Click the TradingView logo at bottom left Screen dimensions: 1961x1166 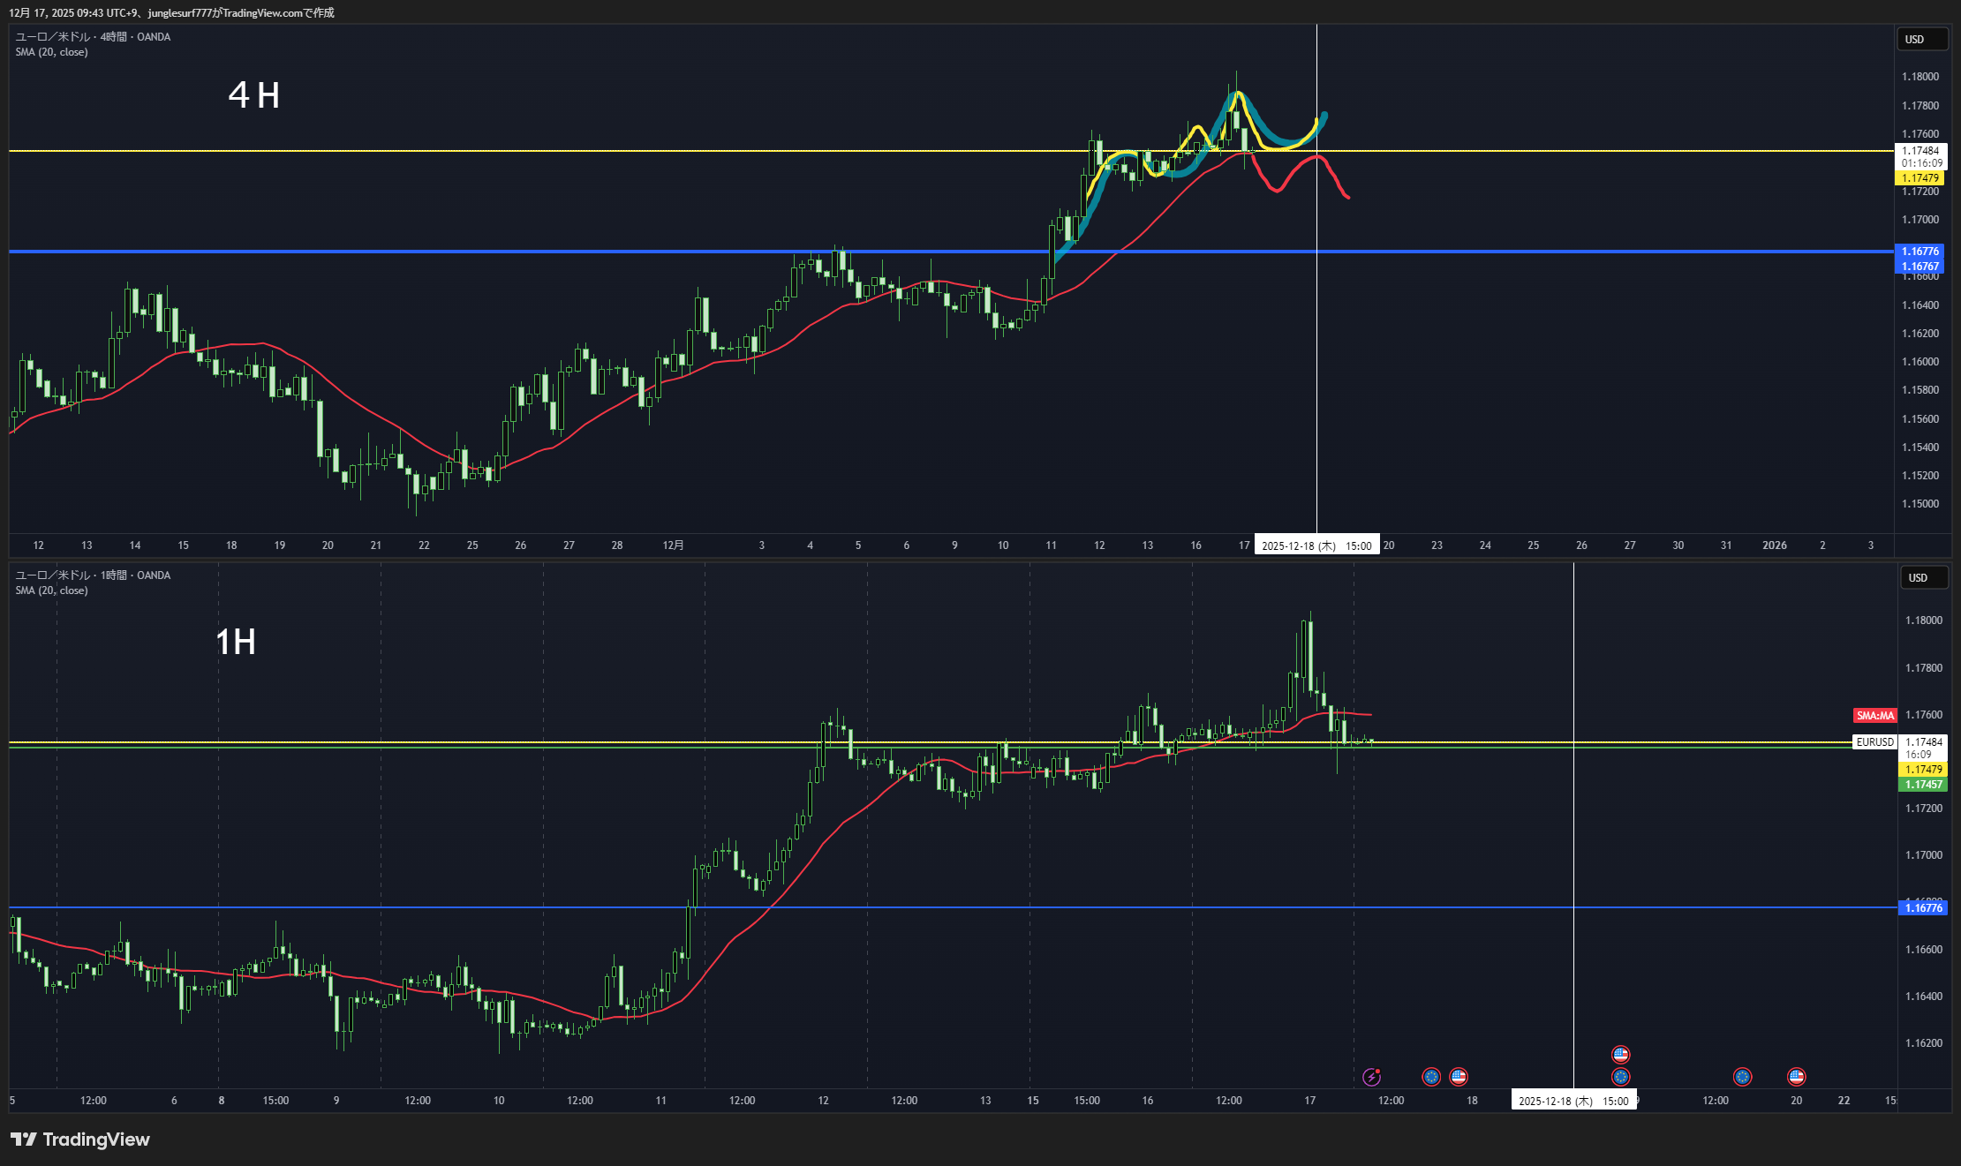click(x=80, y=1140)
